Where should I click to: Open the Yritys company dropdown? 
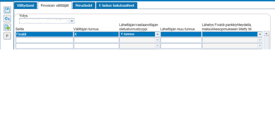72,21
